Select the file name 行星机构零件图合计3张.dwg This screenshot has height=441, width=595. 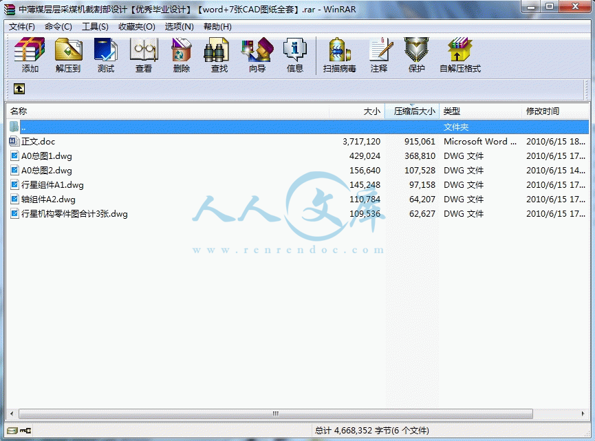click(x=74, y=214)
